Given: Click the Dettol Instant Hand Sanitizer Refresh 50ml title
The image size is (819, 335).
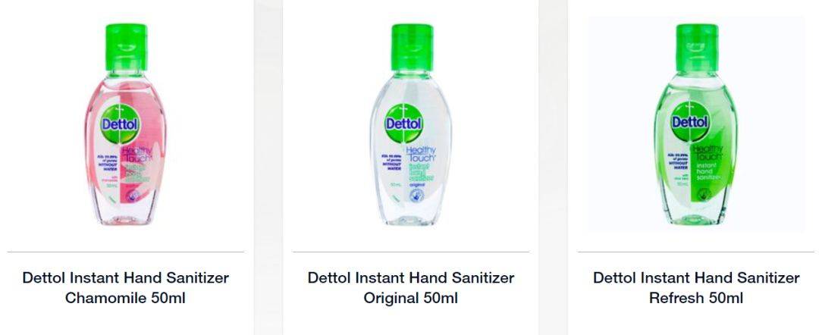Looking at the screenshot, I should (x=696, y=288).
